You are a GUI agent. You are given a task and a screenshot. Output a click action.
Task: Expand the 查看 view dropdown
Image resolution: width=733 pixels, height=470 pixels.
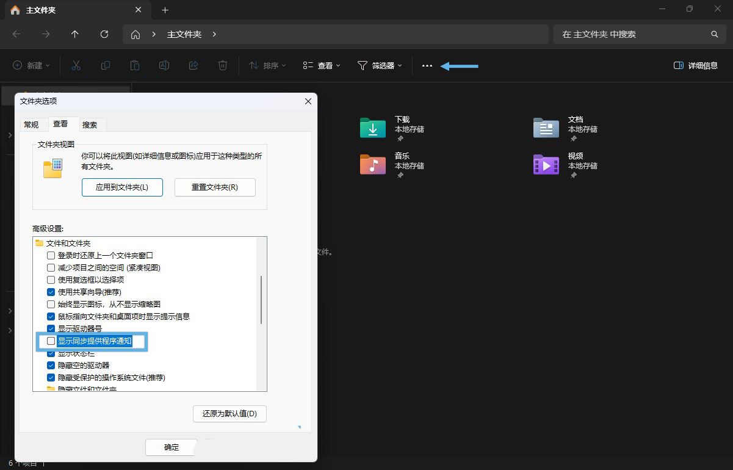[322, 65]
